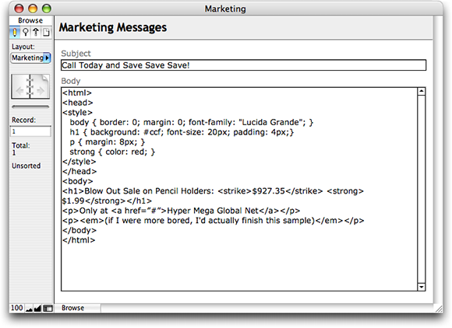The height and width of the screenshot is (328, 452).
Task: Click the "Subject" field label
Action: point(76,54)
